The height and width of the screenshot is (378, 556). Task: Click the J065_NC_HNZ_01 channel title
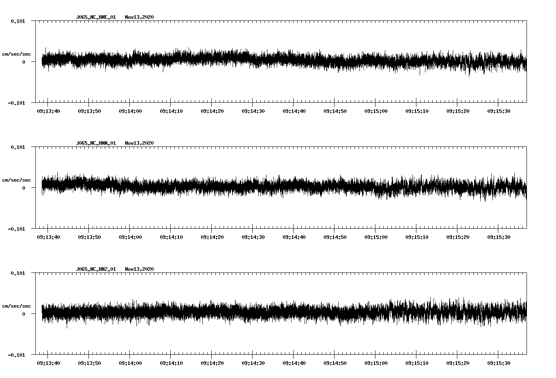point(95,269)
